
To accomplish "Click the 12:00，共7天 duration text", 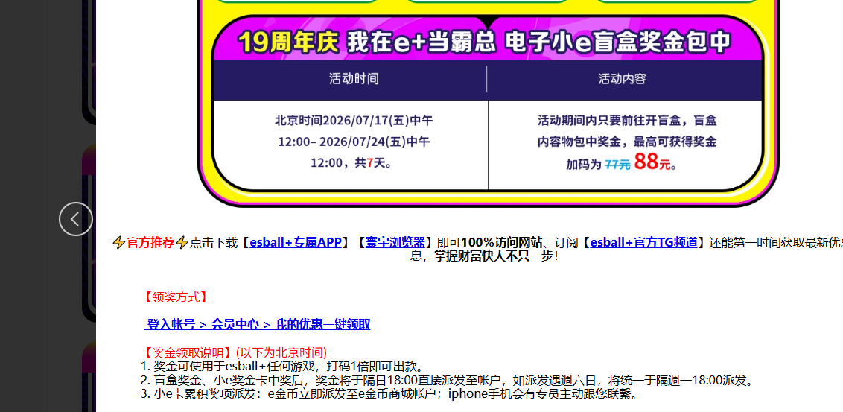I will coord(353,163).
